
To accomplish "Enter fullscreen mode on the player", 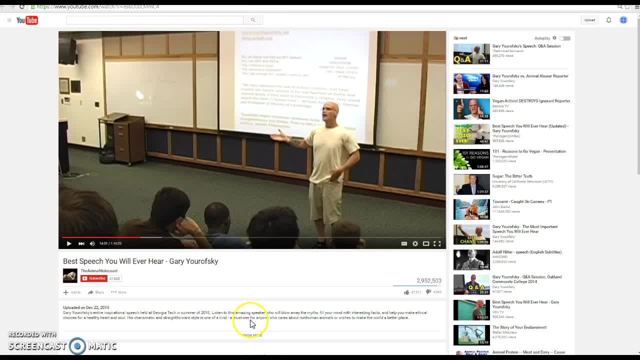I will pos(437,243).
